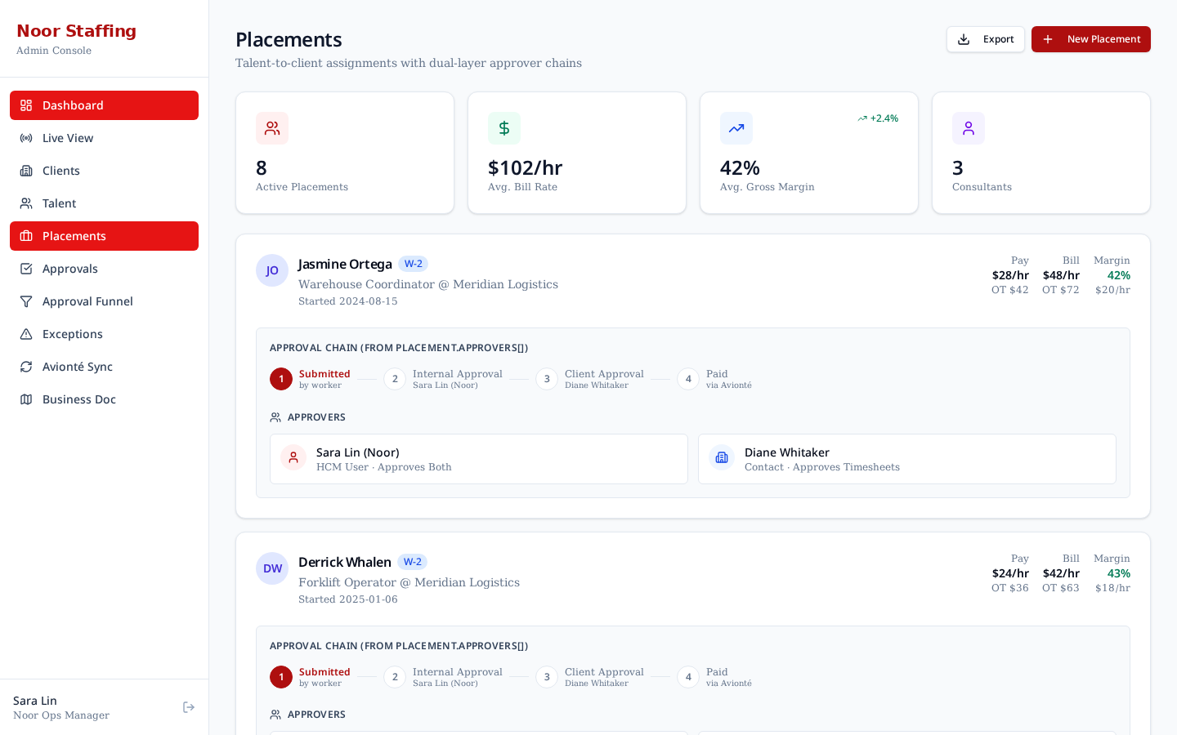
Task: Click the trending-up icon on the Avg. Gross Margin card
Action: 736,128
